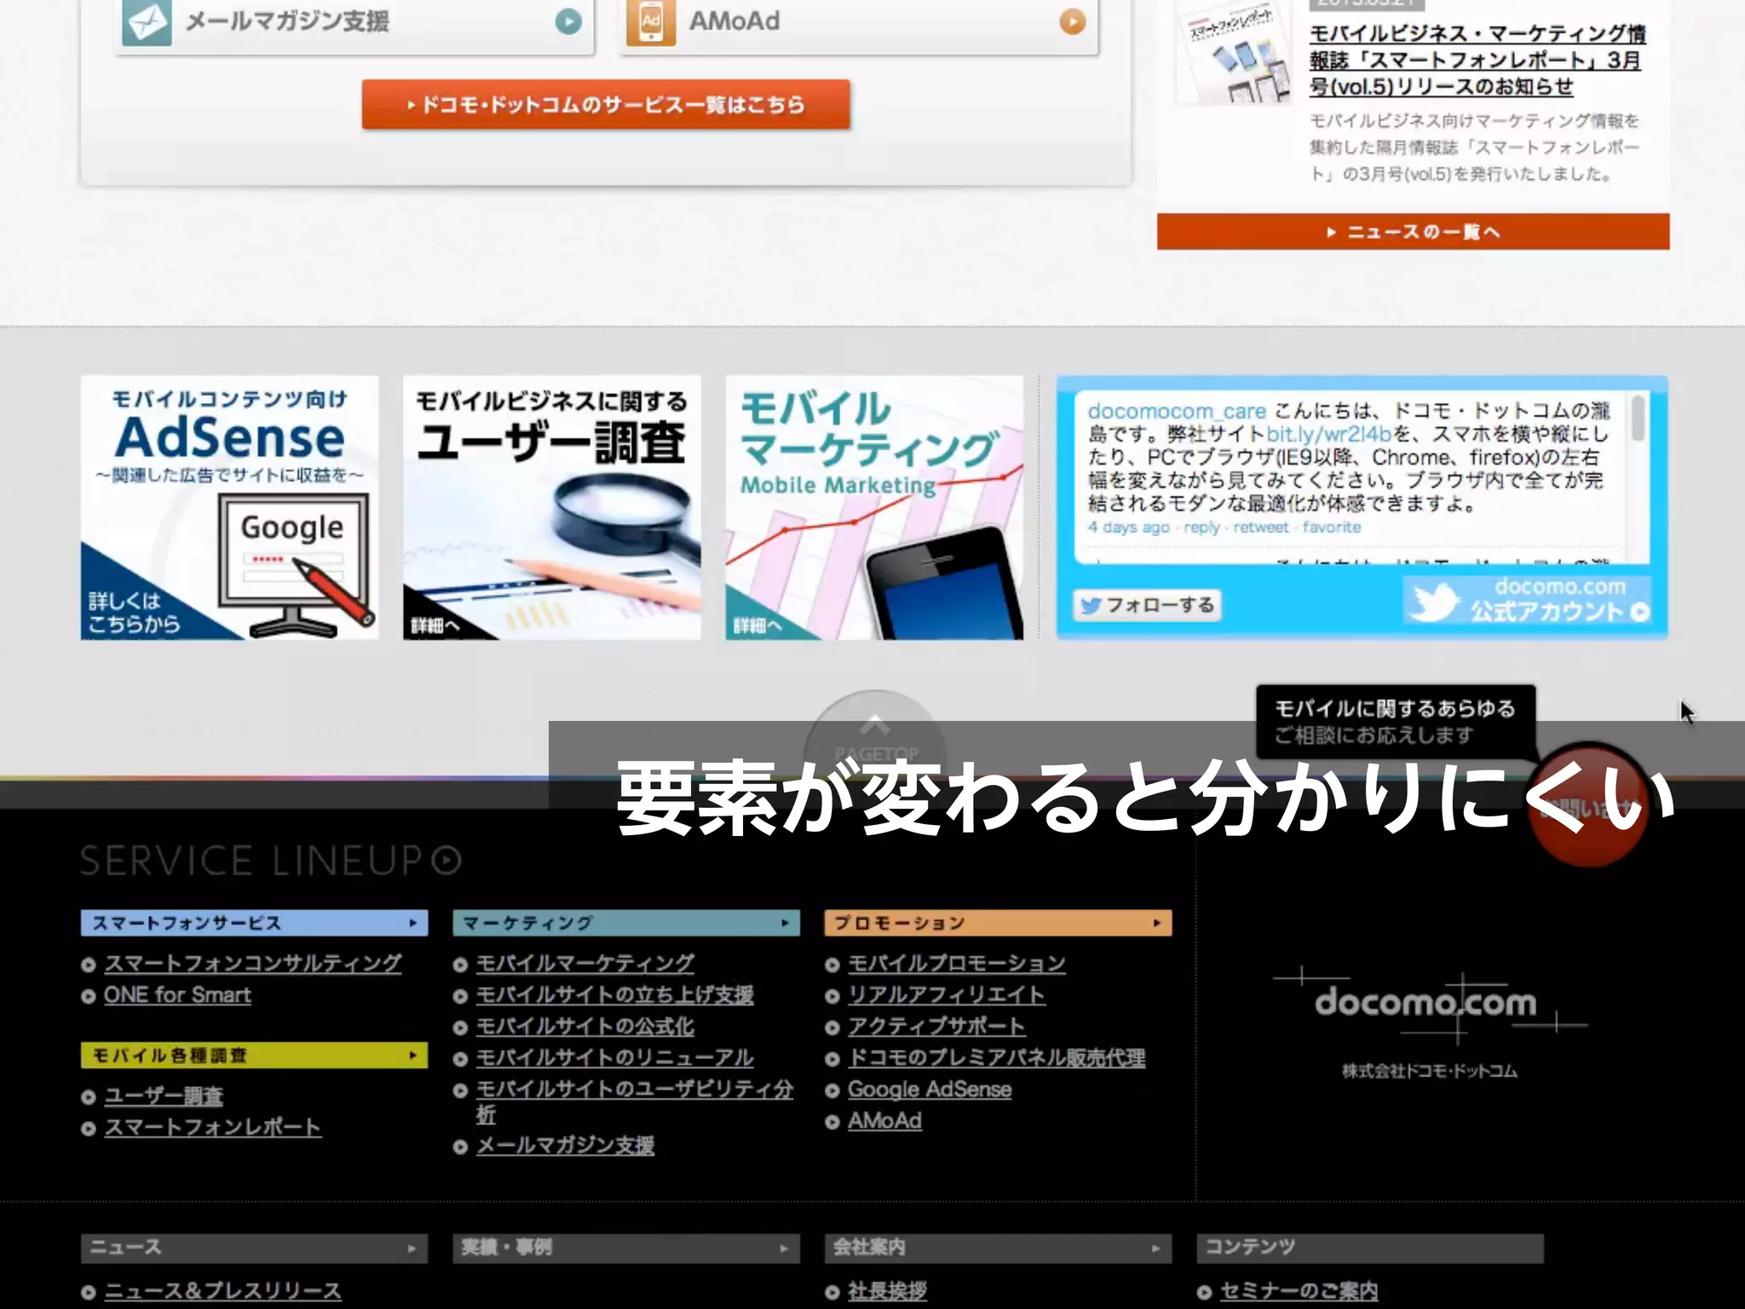Expand the モバイル各種調査 yellow category header
Screen dimensions: 1745x1309
click(x=254, y=1055)
